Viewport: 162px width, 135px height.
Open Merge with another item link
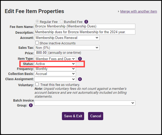point(138,11)
